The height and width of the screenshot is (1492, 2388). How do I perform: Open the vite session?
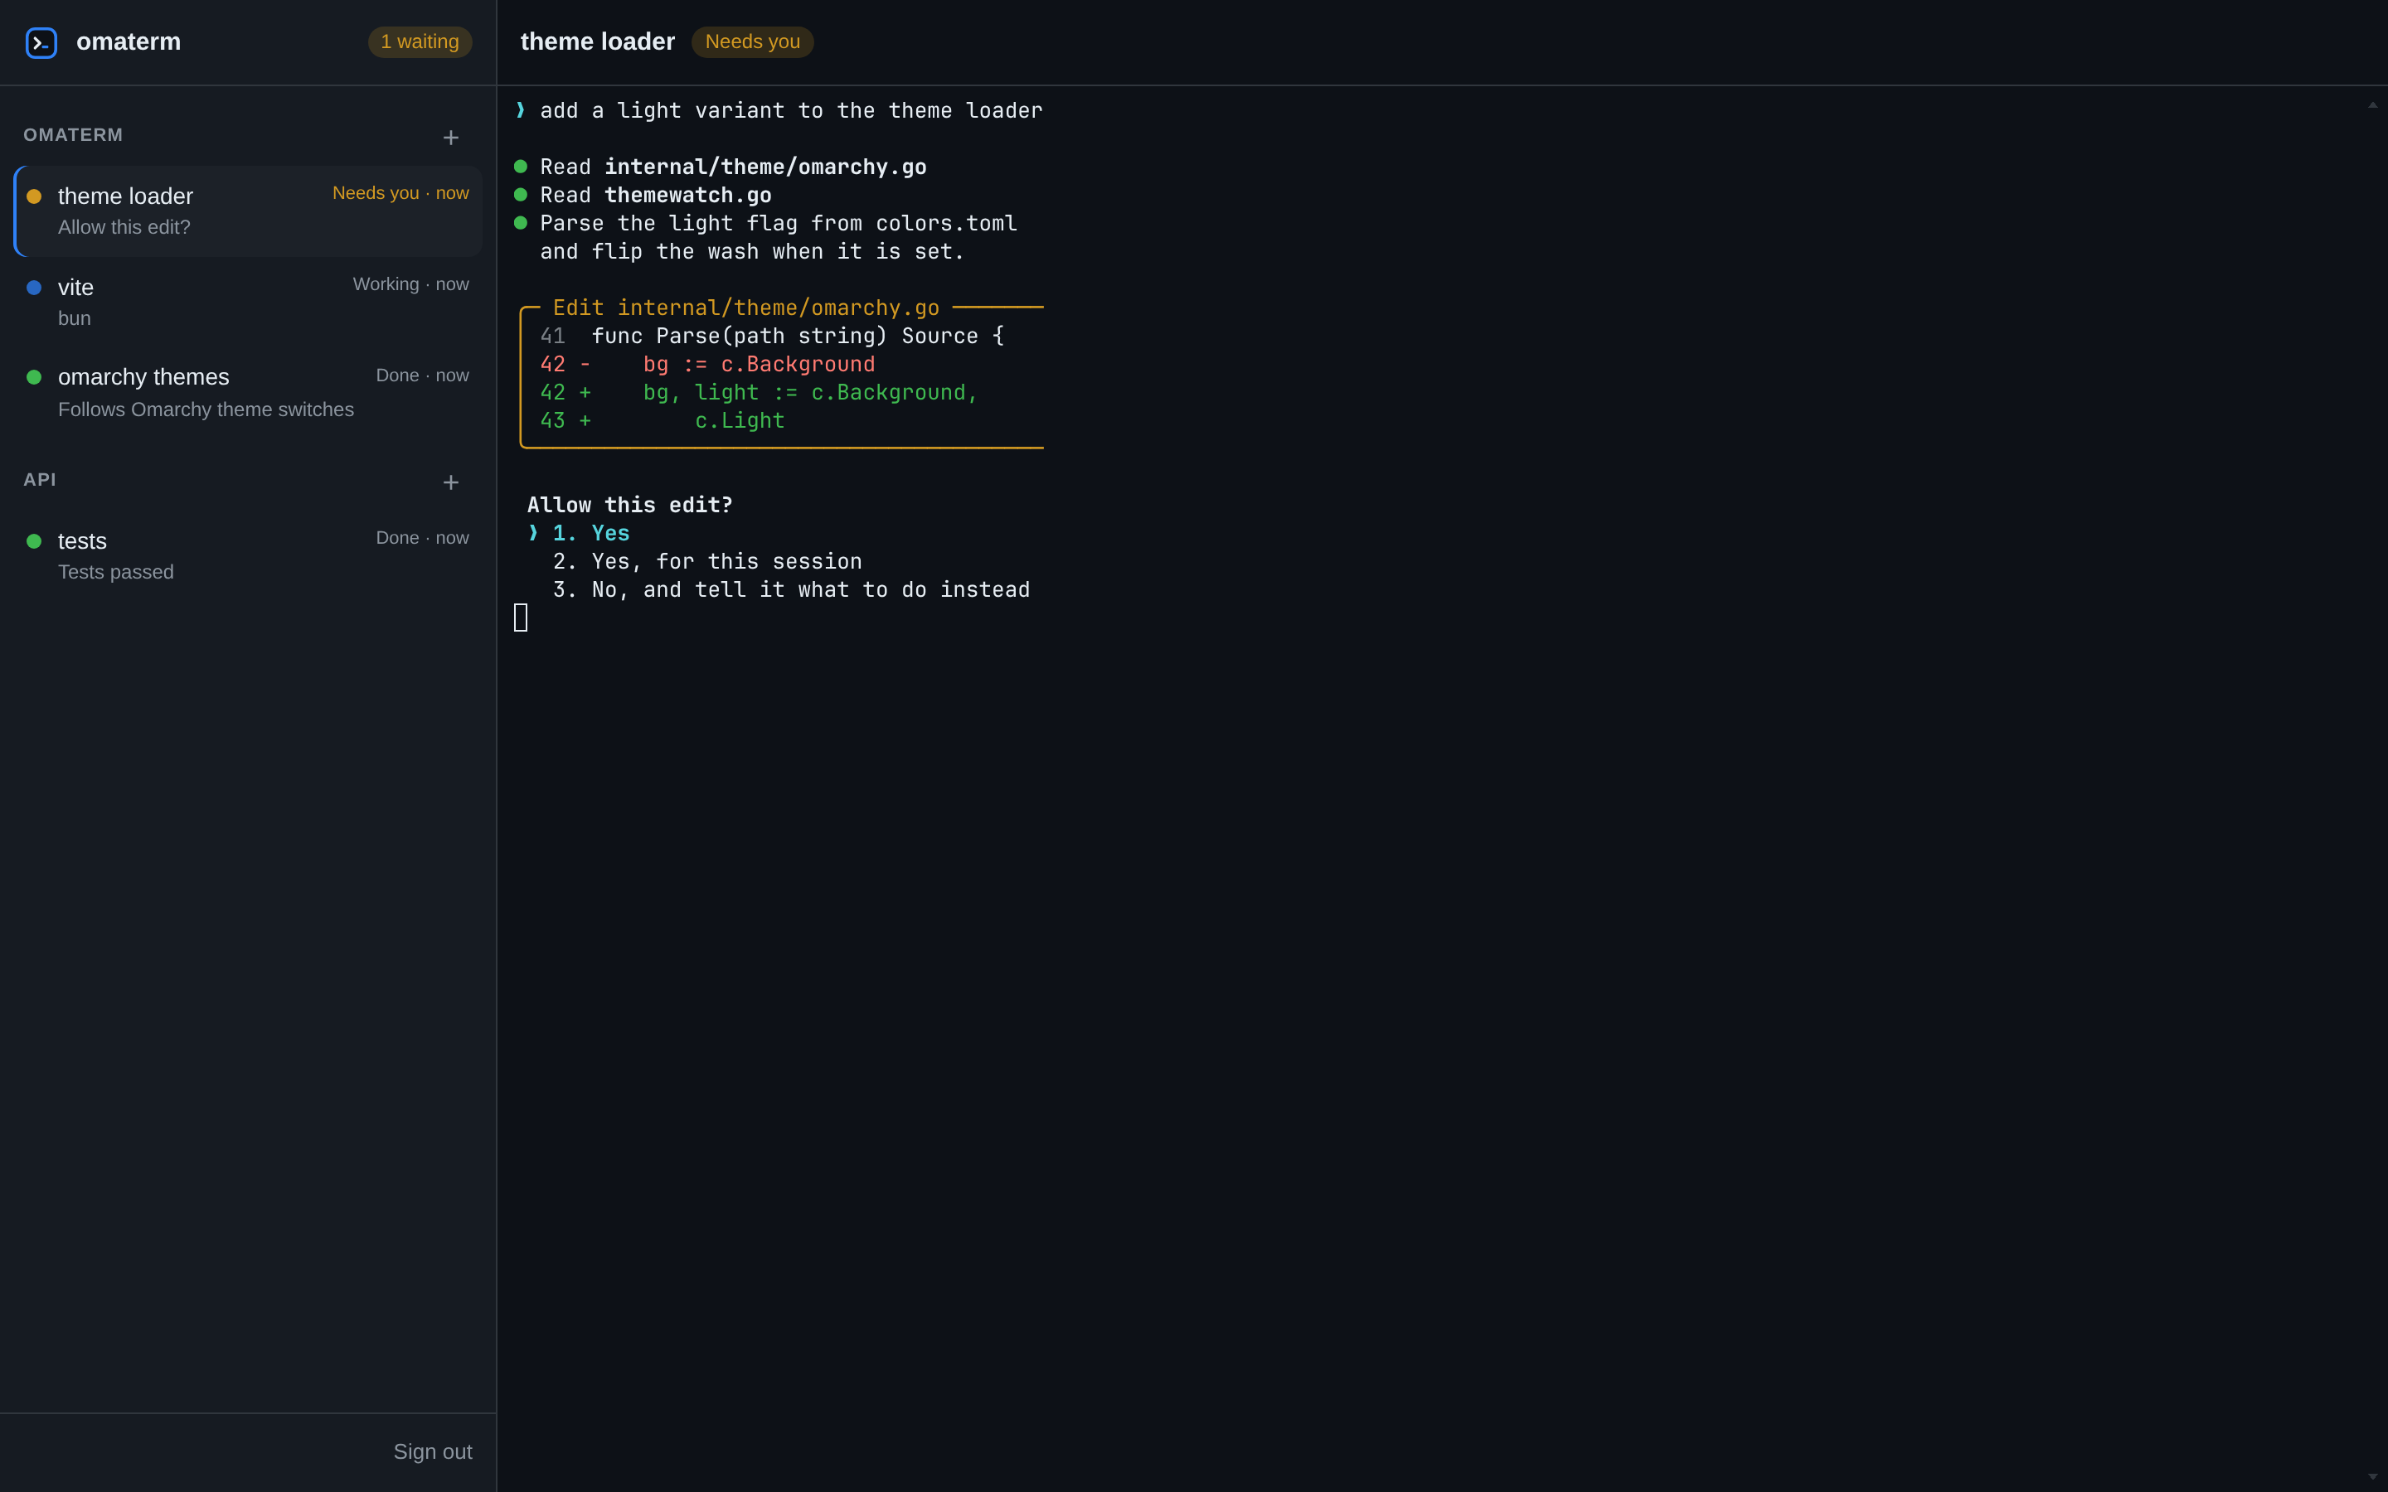[248, 302]
